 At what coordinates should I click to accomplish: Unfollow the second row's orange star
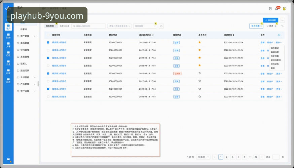tap(199, 50)
